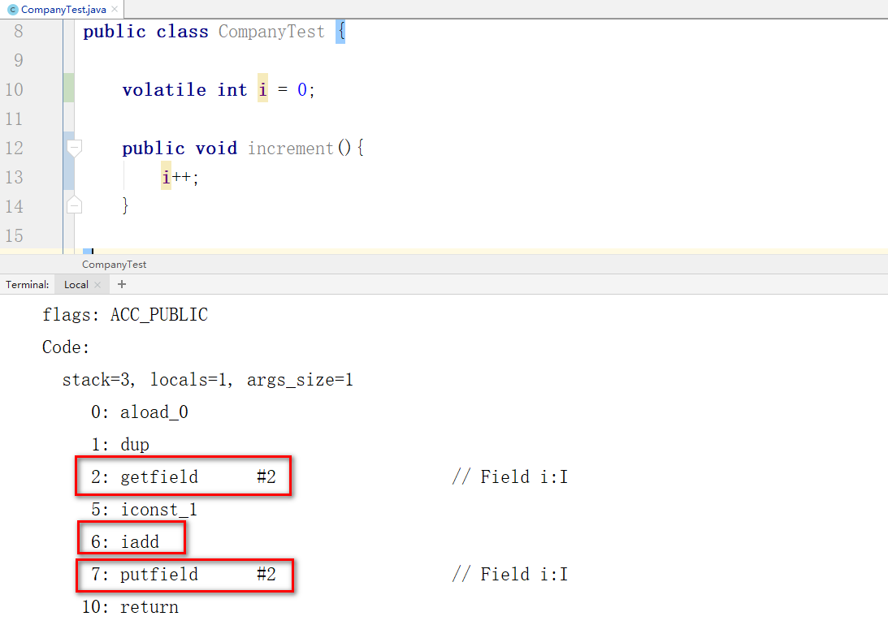The height and width of the screenshot is (625, 888).
Task: Click 'stack=3, locals=1, args_size=1' line
Action: [x=208, y=380]
